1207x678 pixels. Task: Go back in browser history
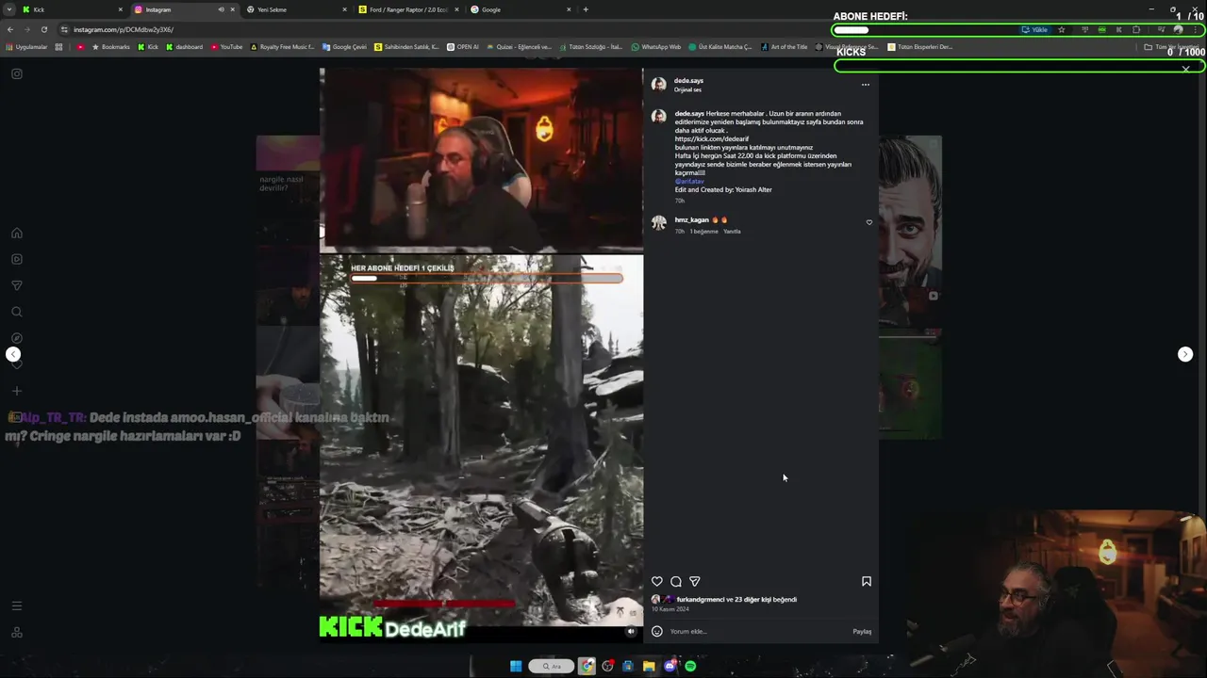click(x=10, y=29)
